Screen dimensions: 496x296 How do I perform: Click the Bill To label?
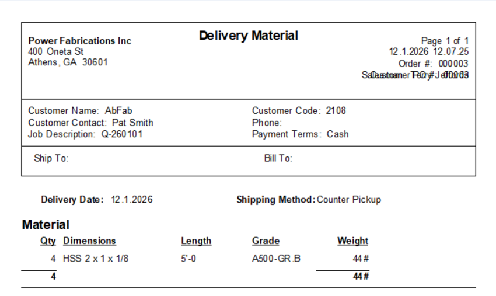tap(278, 158)
